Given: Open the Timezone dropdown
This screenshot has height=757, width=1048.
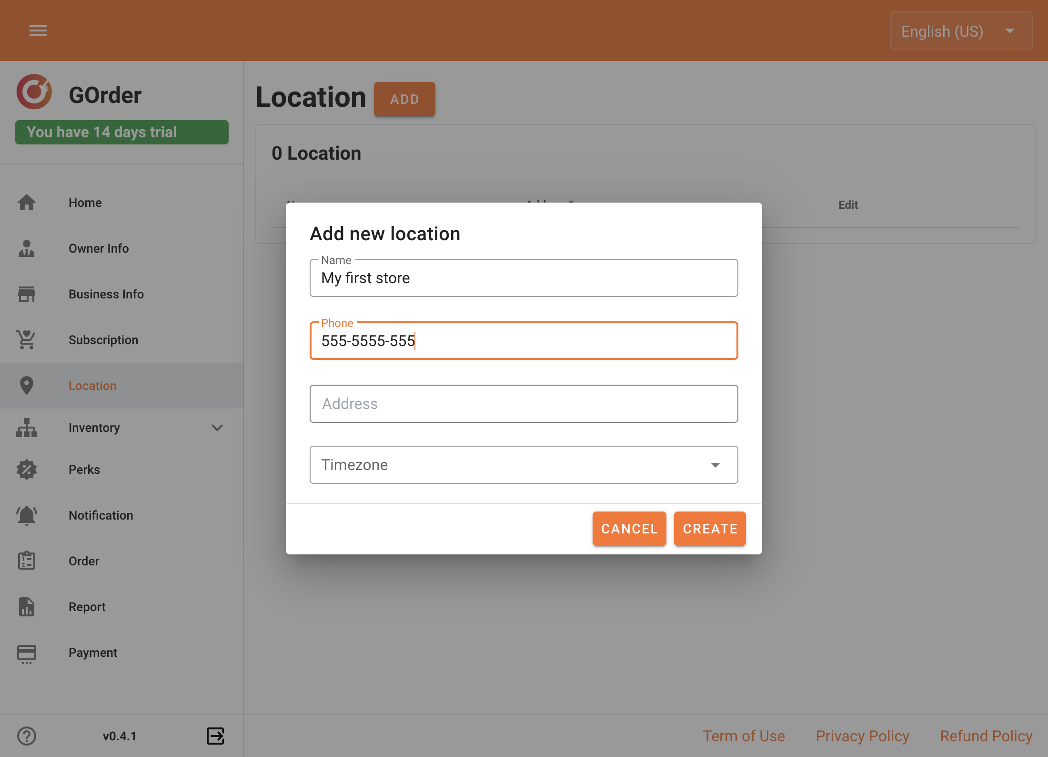Looking at the screenshot, I should tap(524, 465).
